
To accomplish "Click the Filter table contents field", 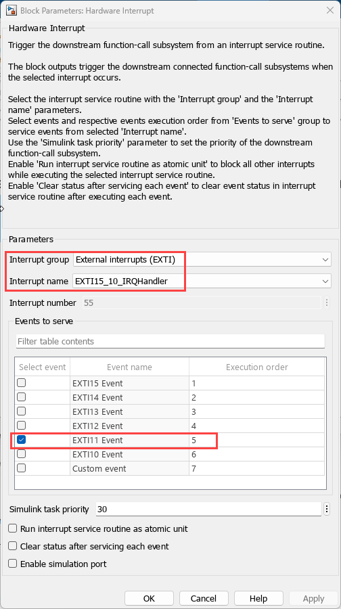I will click(170, 342).
